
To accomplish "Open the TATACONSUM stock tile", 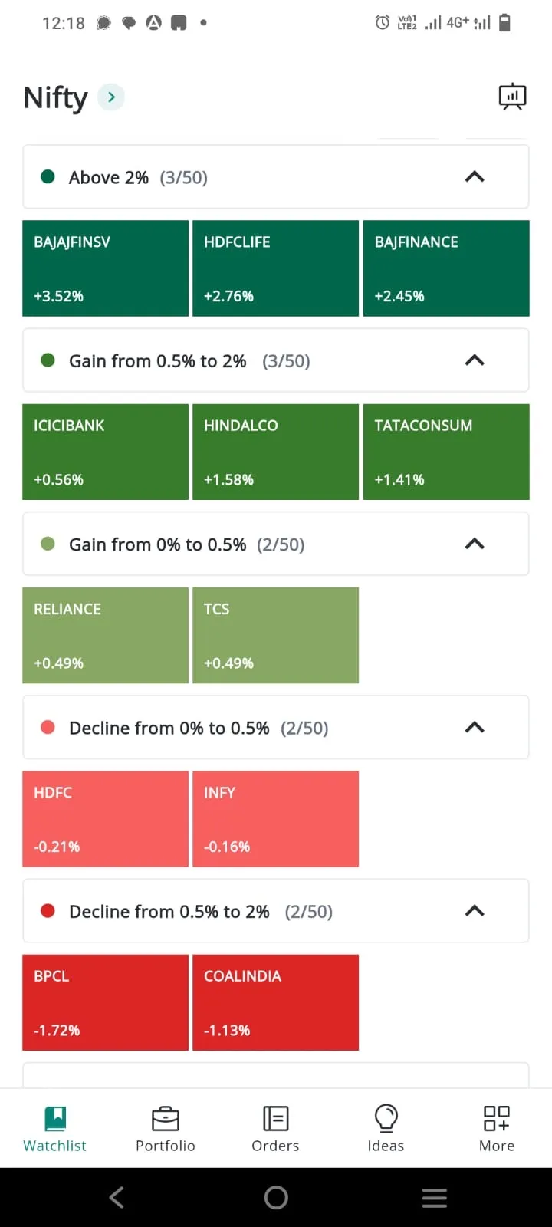I will coord(446,452).
